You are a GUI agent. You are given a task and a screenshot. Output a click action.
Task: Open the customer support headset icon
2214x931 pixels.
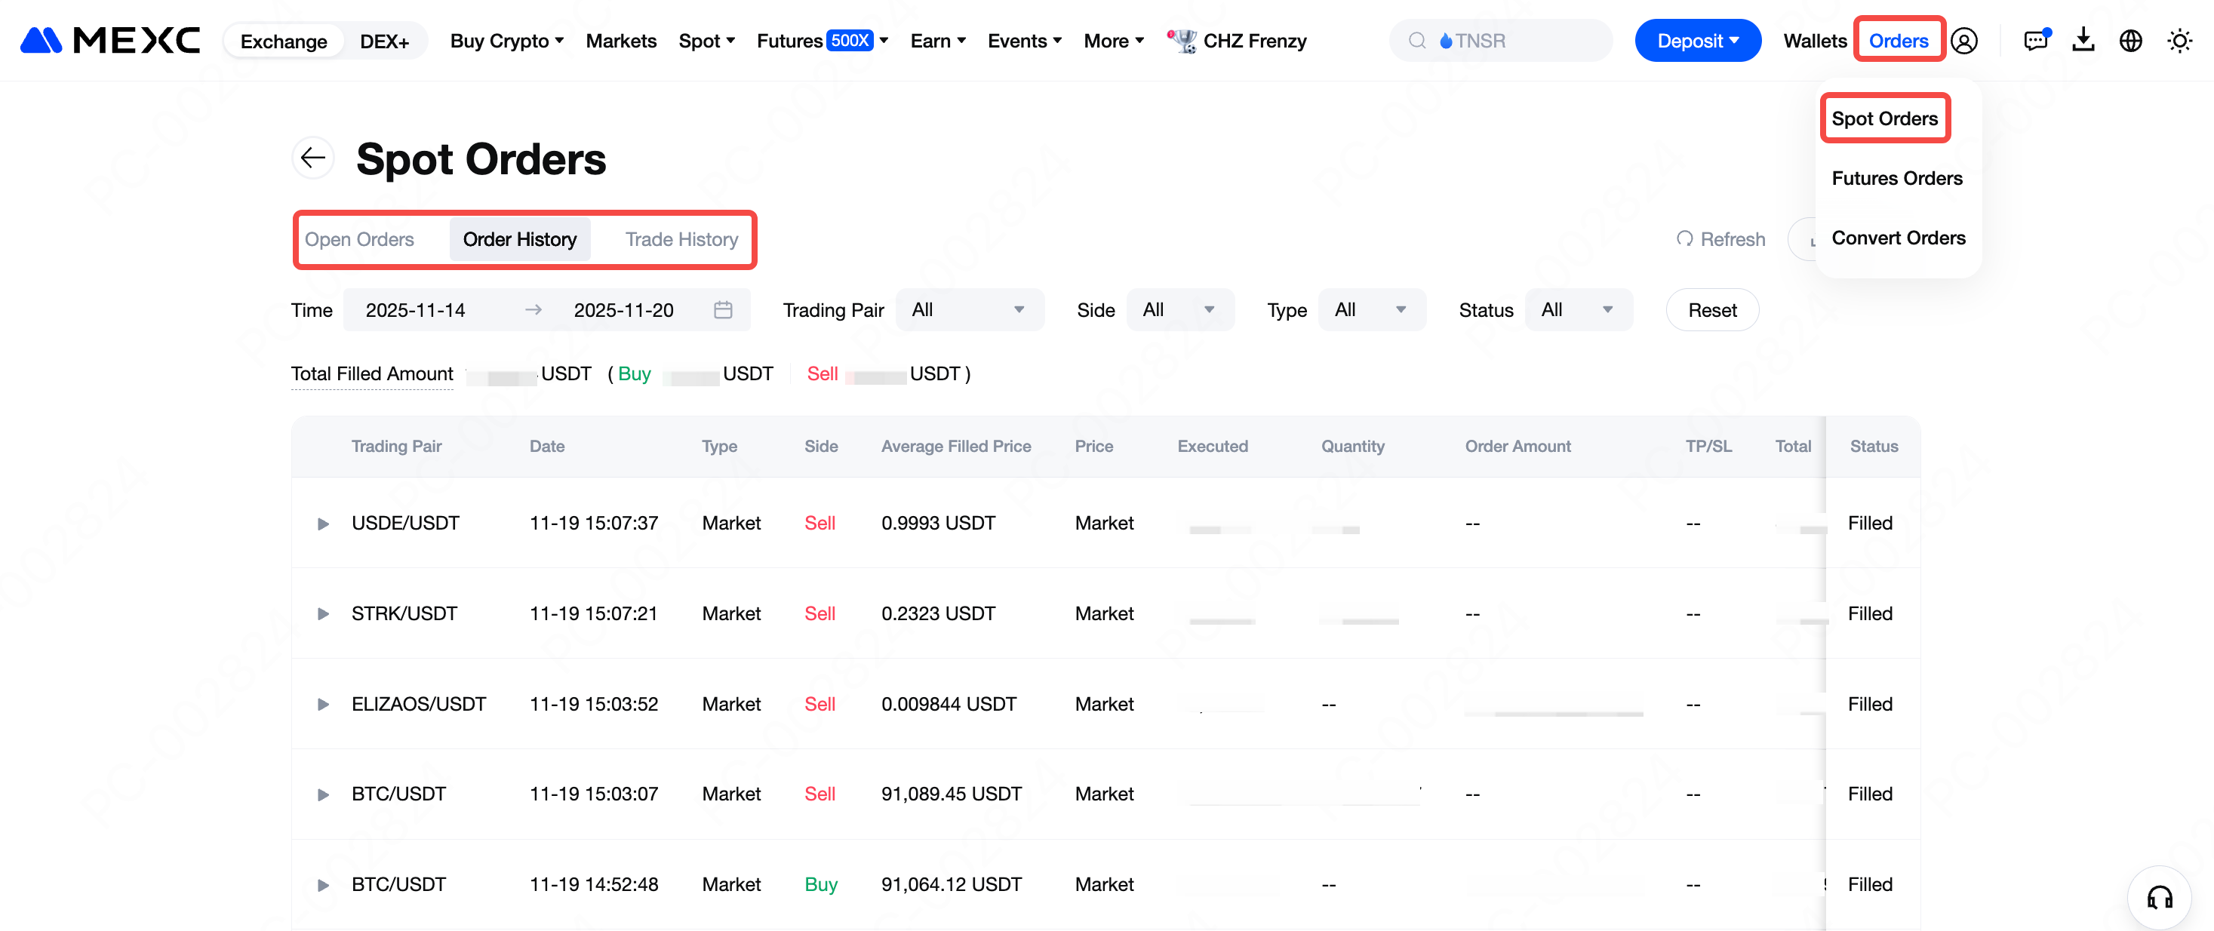point(2159,898)
